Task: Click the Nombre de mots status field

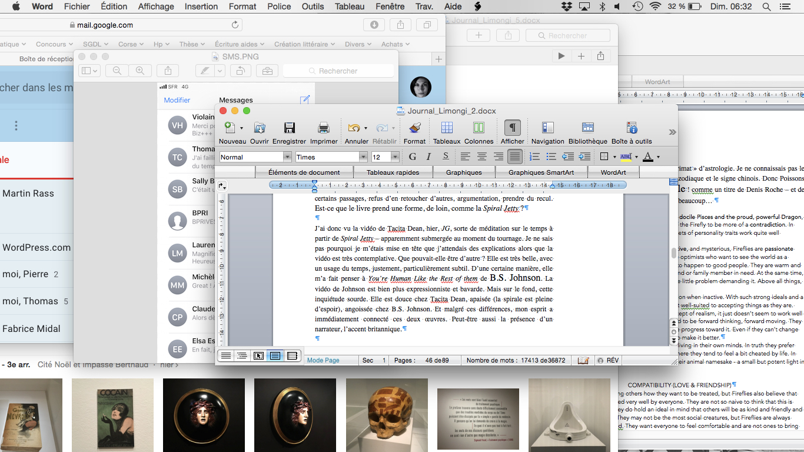Action: (x=515, y=360)
